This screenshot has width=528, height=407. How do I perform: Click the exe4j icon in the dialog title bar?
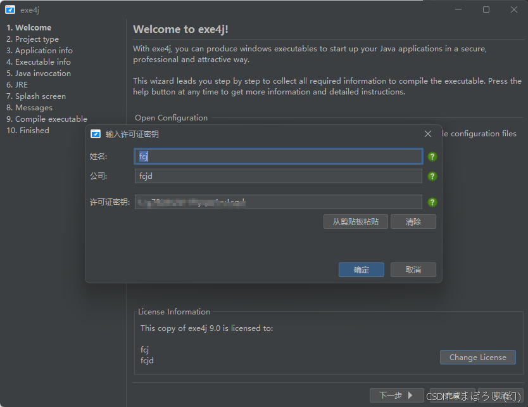[x=96, y=134]
